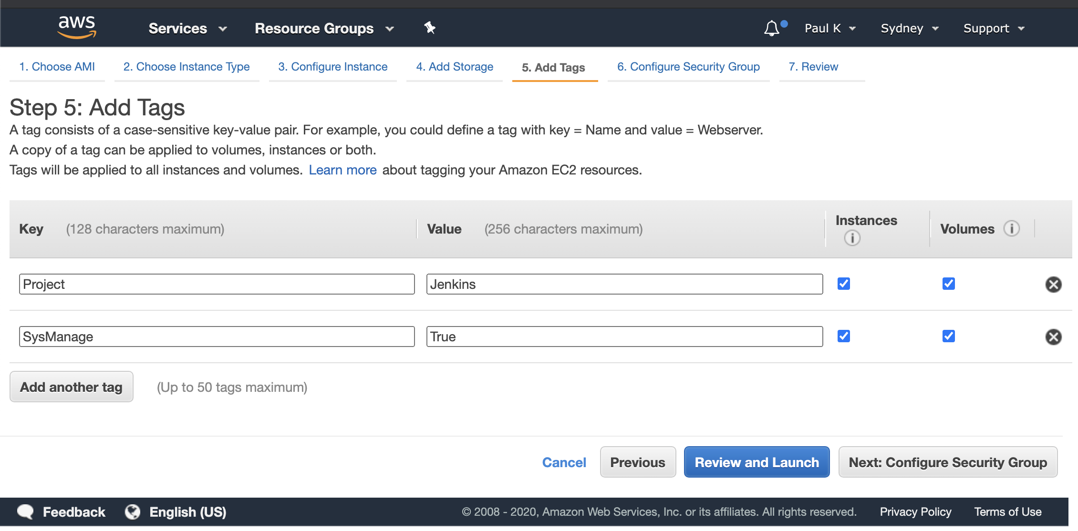
Task: Click Add another tag button
Action: tap(72, 387)
